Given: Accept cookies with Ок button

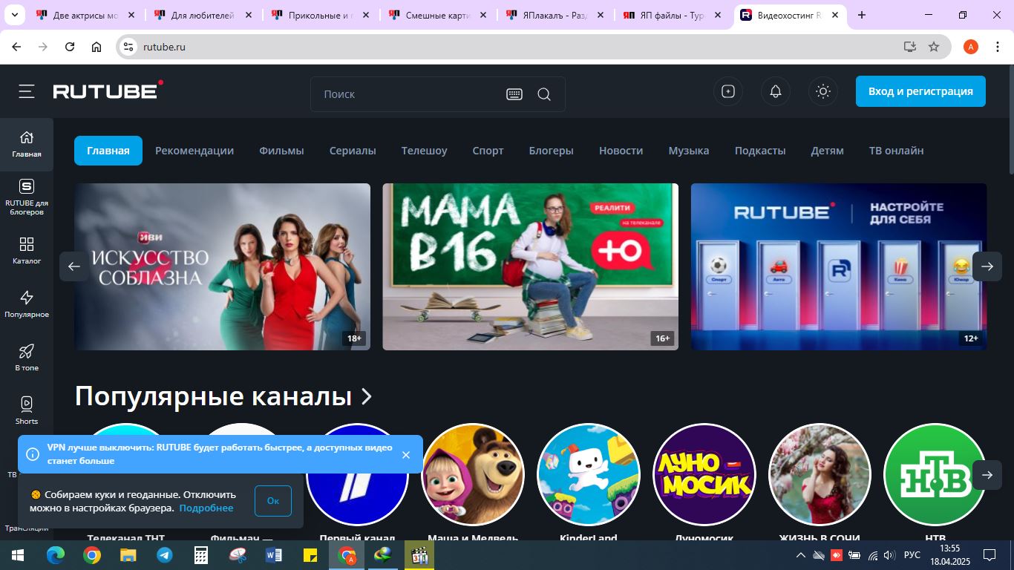Looking at the screenshot, I should click(x=273, y=501).
